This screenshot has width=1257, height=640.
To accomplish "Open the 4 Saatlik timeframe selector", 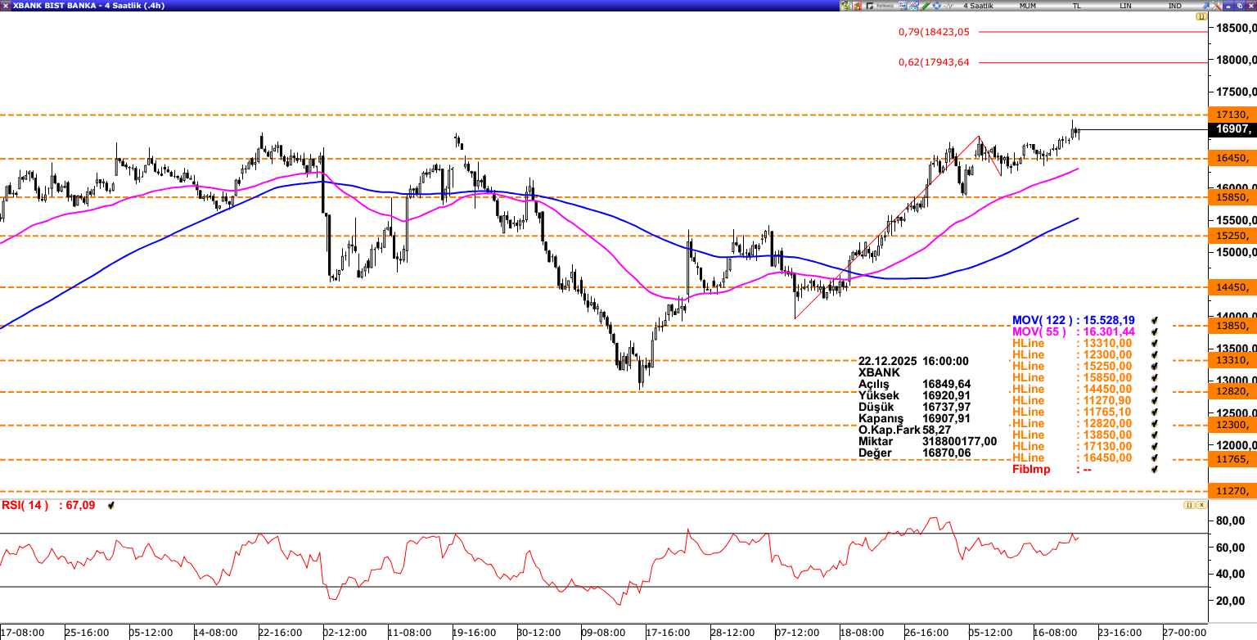I will 978,6.
